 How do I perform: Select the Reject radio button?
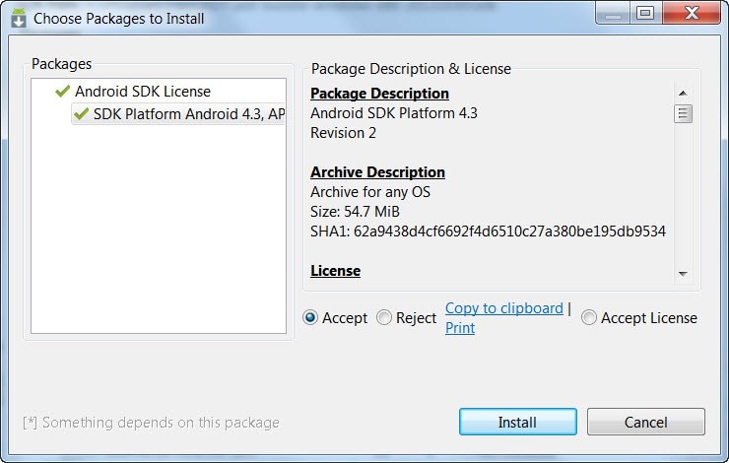point(384,318)
